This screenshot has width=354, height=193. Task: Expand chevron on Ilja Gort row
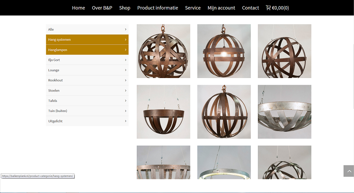[126, 60]
